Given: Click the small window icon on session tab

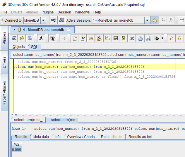Looking at the screenshot, I should coord(68,29).
